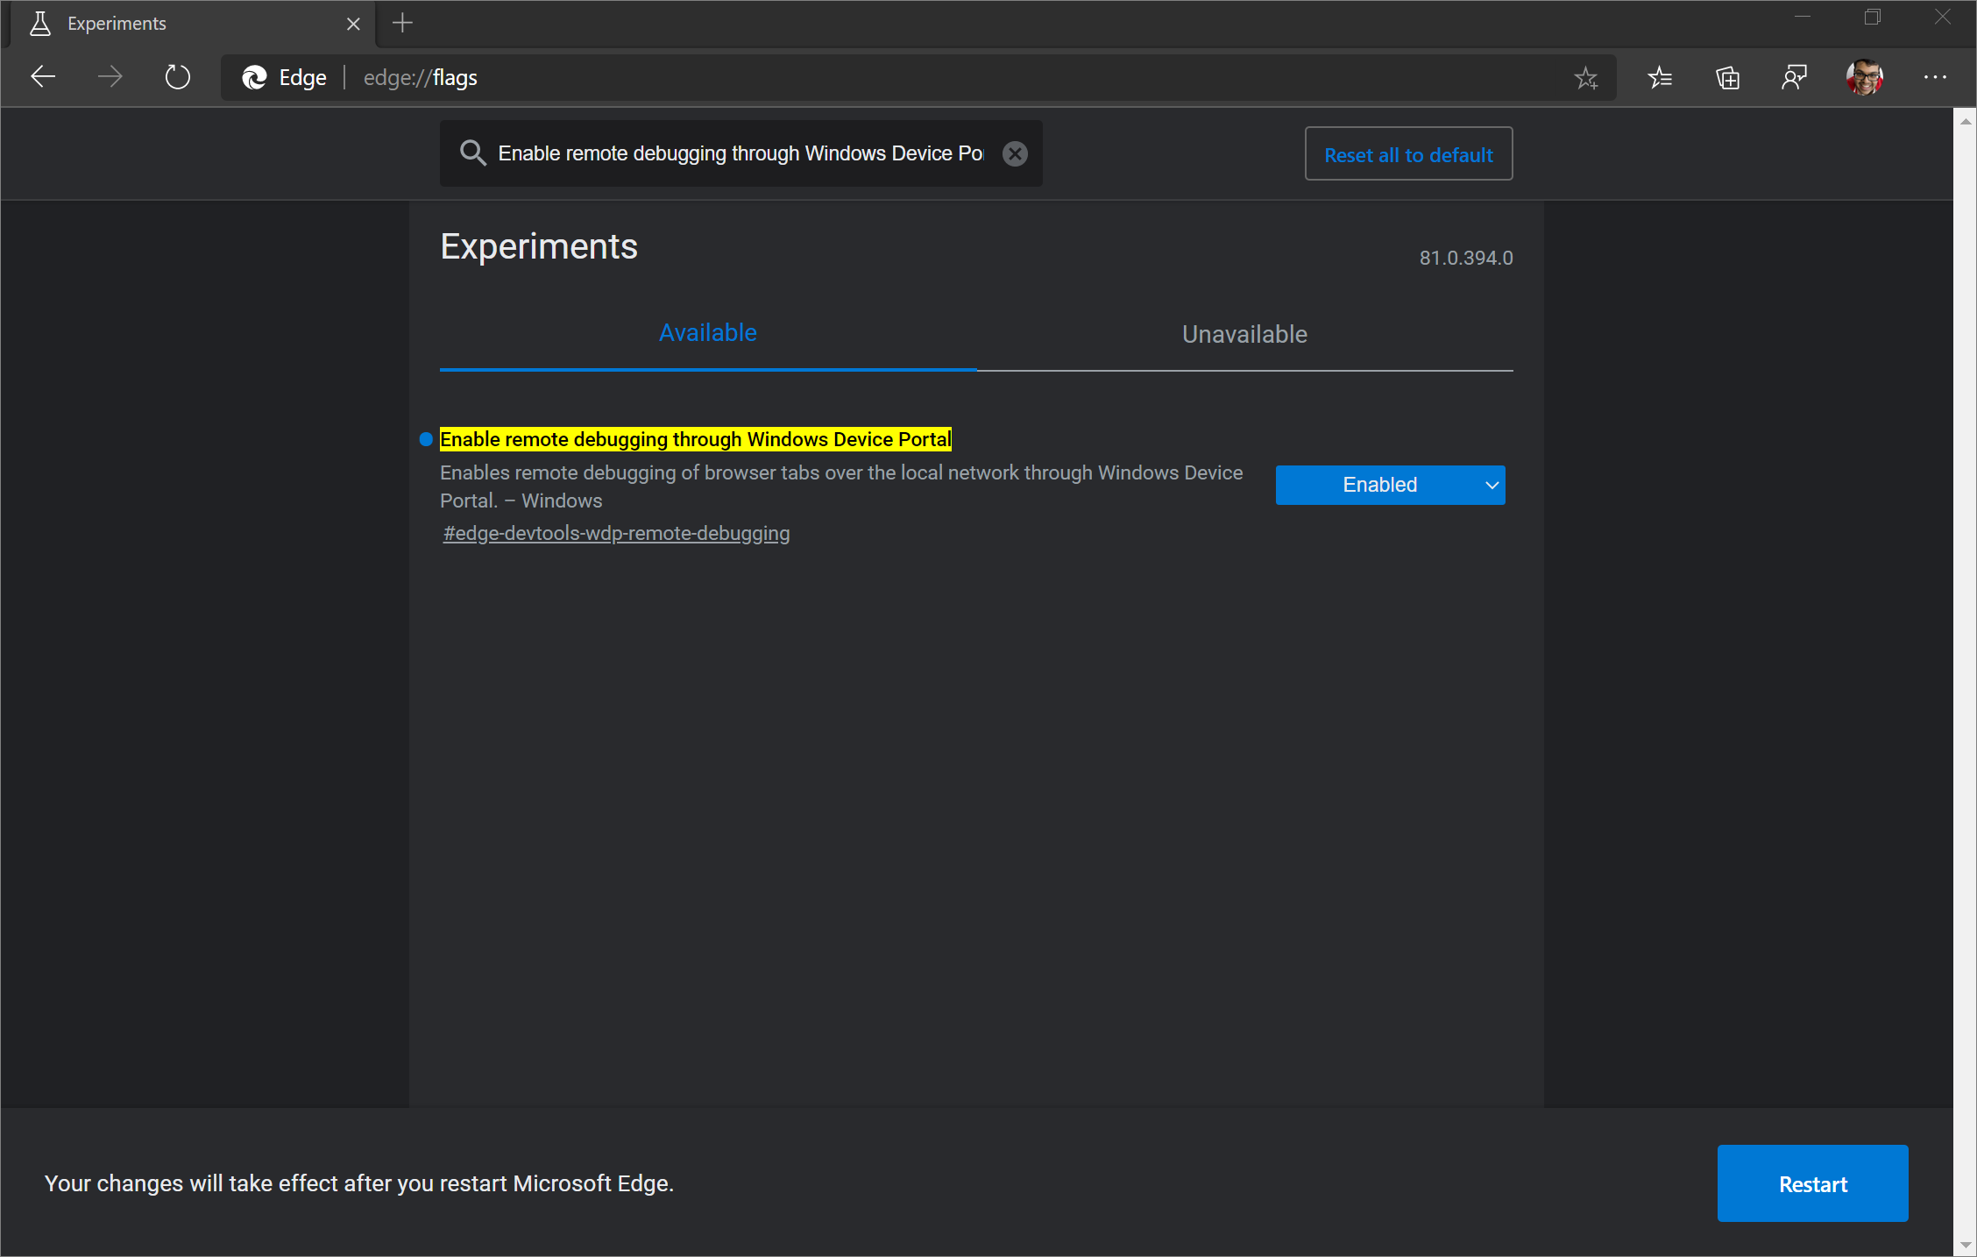Select the Available experiments tab
Viewport: 1977px width, 1257px height.
pyautogui.click(x=709, y=335)
